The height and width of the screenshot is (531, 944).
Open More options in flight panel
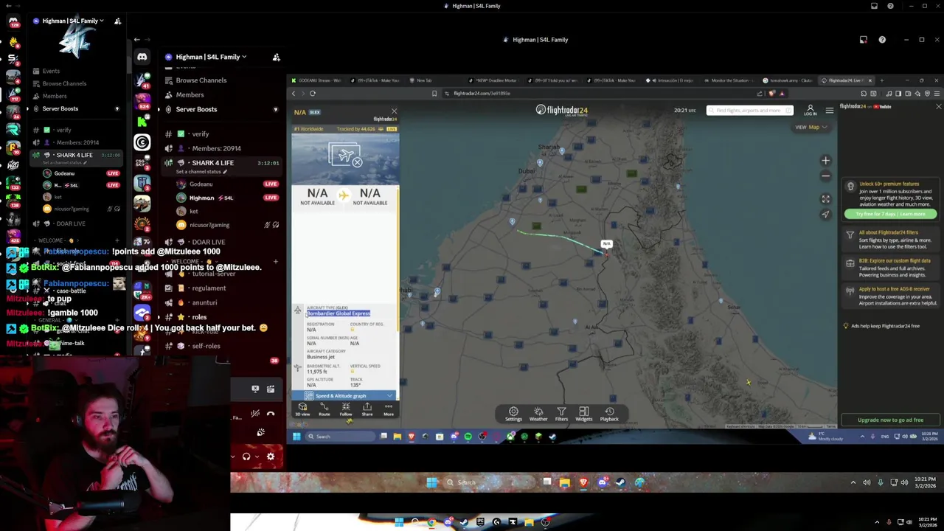[x=389, y=409]
